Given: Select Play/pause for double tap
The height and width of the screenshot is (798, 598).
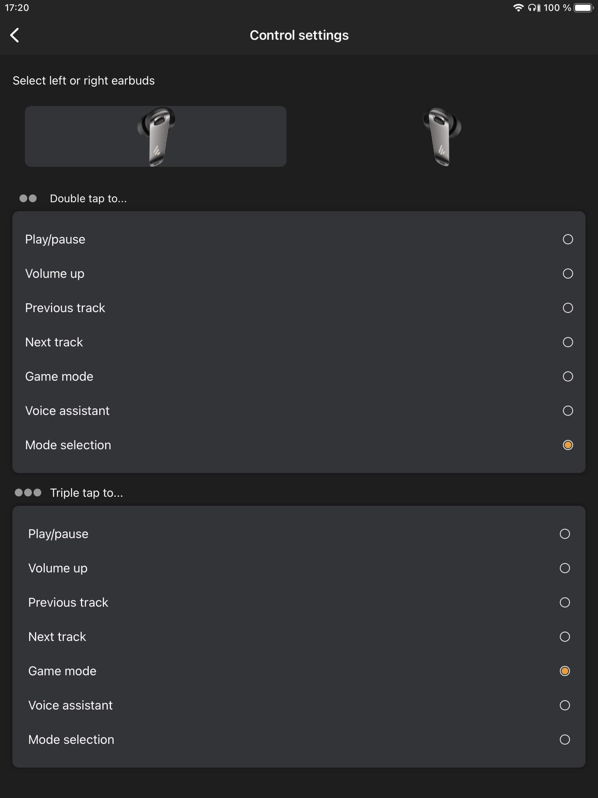Looking at the screenshot, I should [x=568, y=239].
